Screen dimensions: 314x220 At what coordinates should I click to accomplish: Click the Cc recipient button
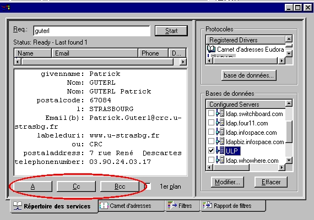point(77,186)
